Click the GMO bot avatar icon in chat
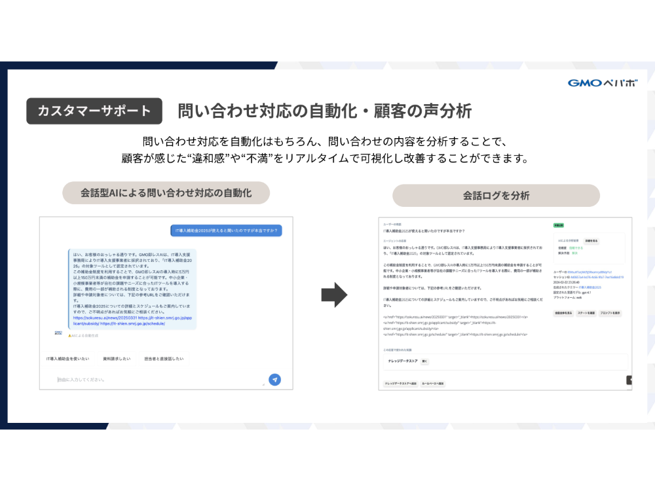 (x=58, y=333)
